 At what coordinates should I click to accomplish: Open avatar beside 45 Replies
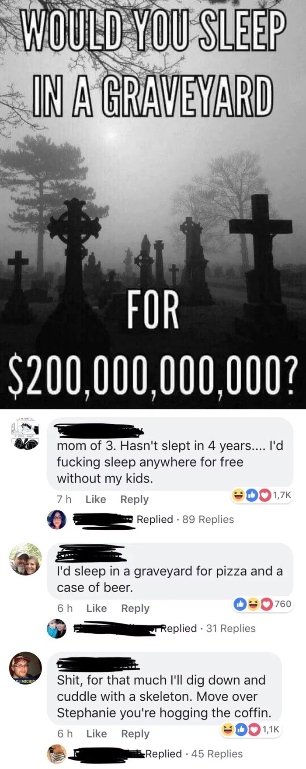point(57,754)
